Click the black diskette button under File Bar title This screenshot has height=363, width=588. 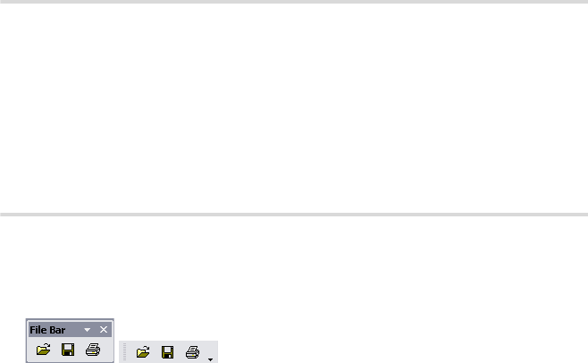[68, 350]
